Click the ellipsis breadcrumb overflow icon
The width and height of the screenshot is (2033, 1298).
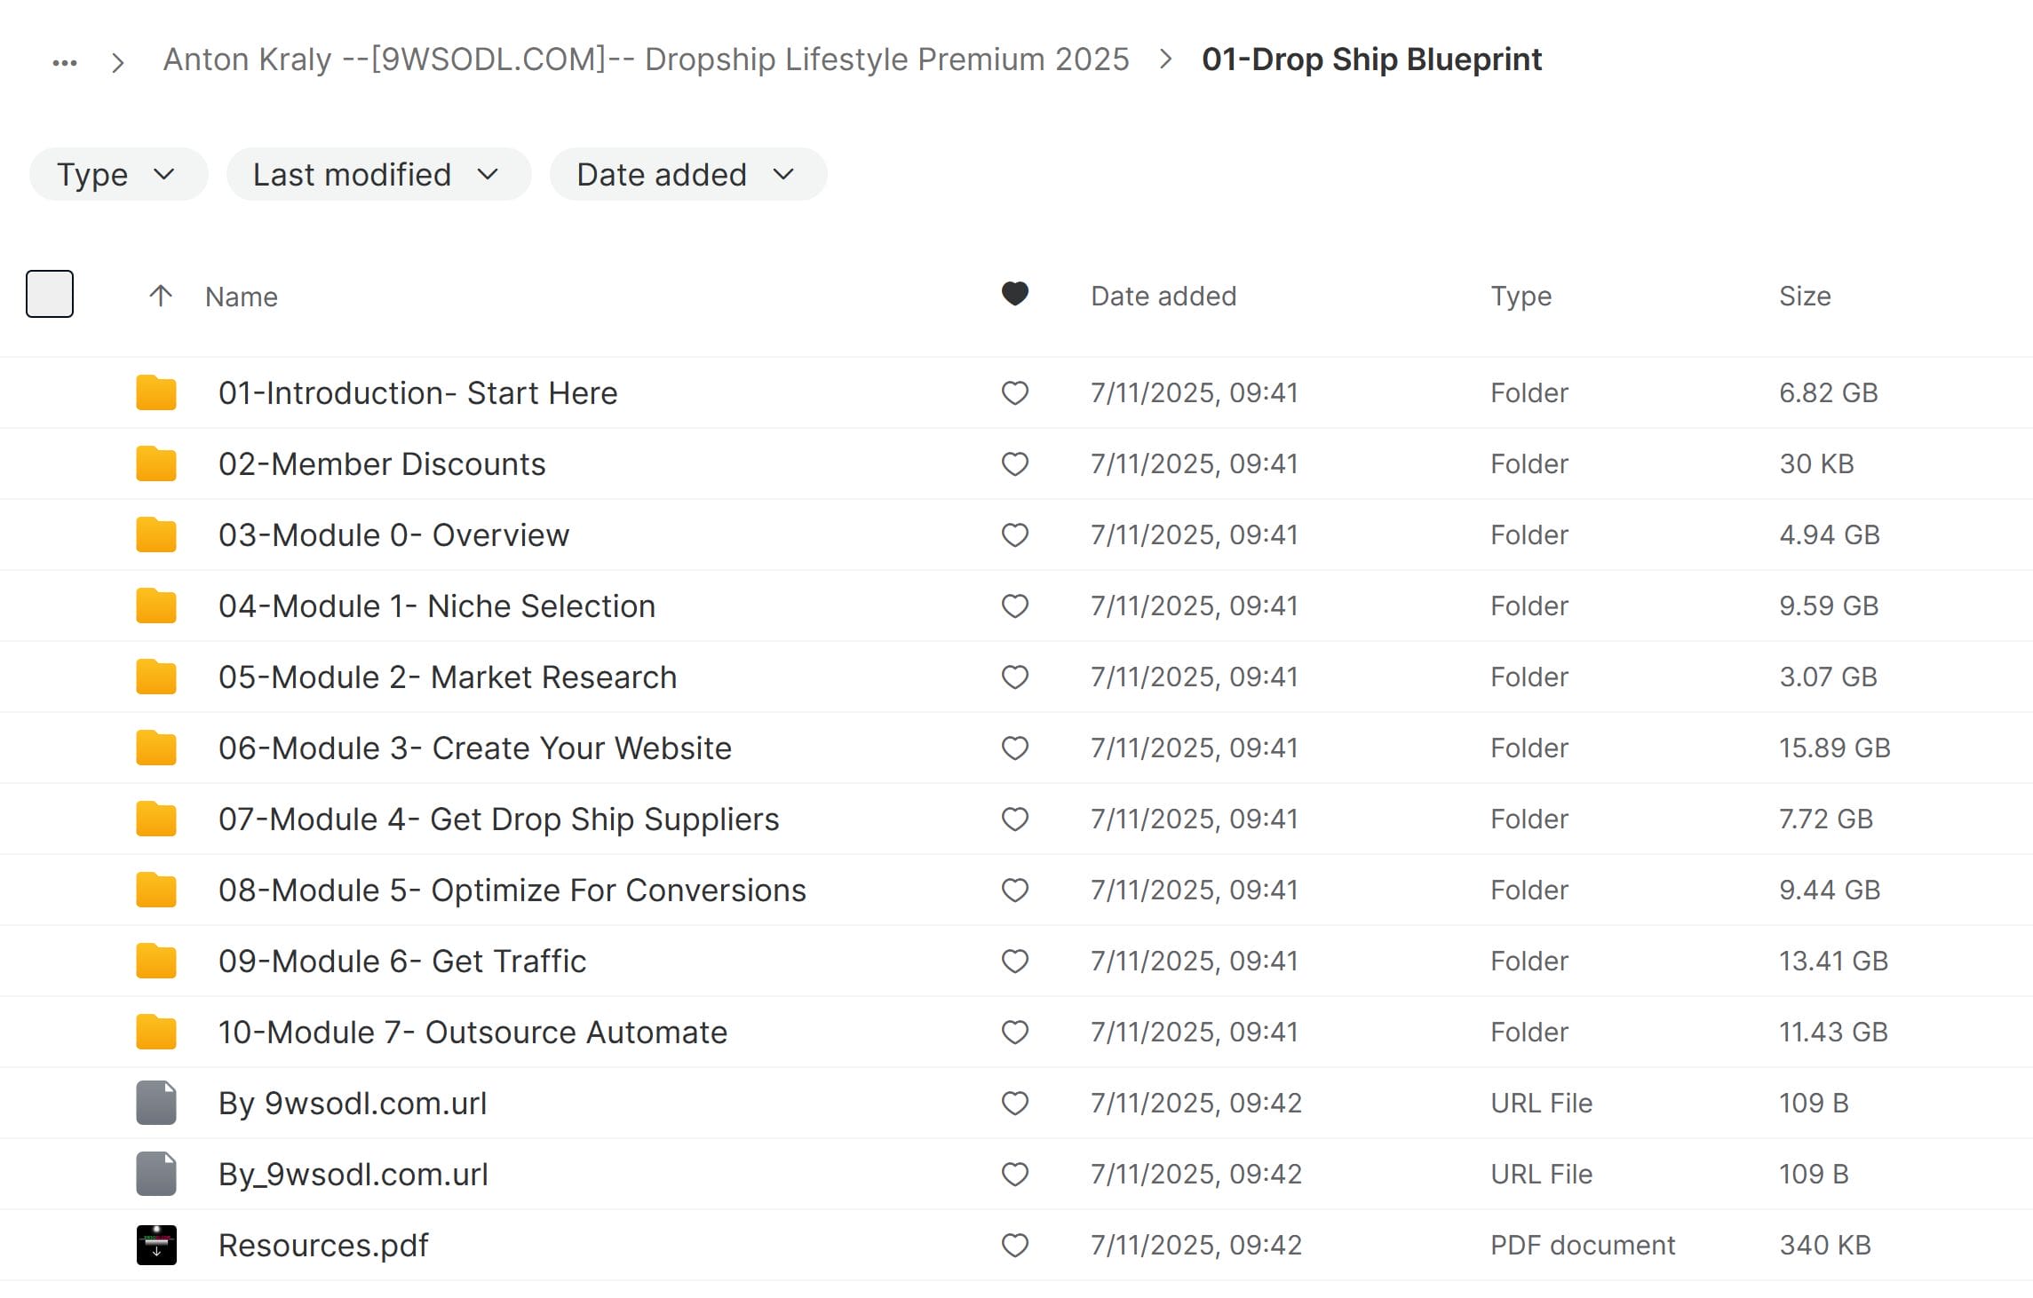65,62
